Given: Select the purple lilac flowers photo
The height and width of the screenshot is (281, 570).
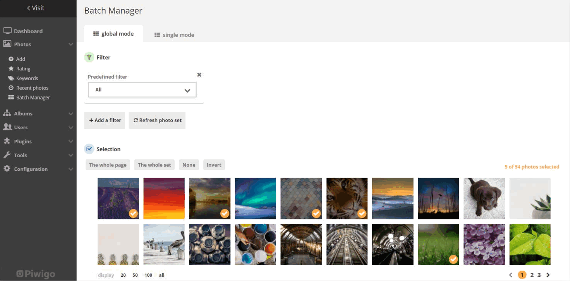Looking at the screenshot, I should point(484,244).
